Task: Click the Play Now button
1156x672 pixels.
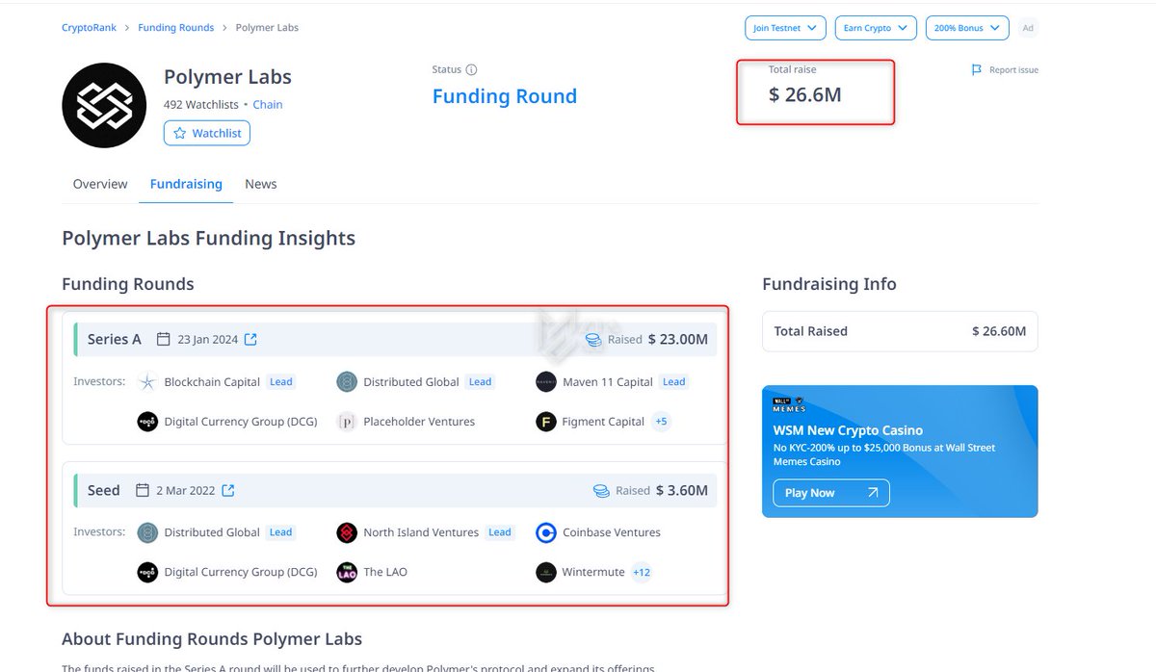Action: point(831,493)
